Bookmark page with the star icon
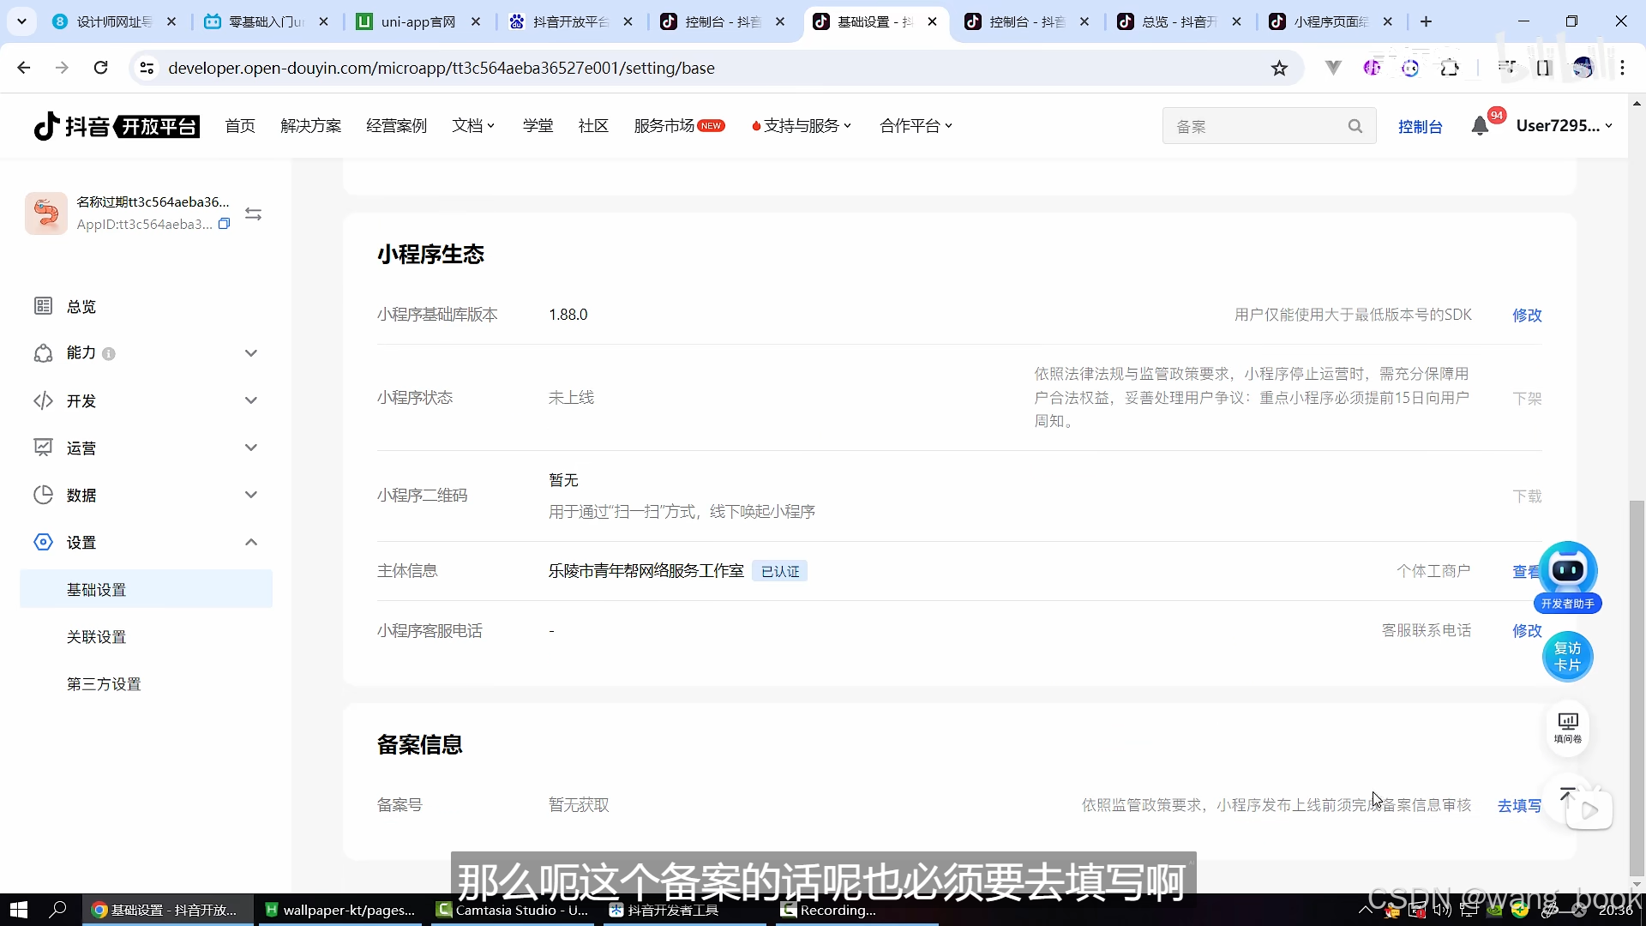Screen dimensions: 1646x926 click(x=1279, y=68)
